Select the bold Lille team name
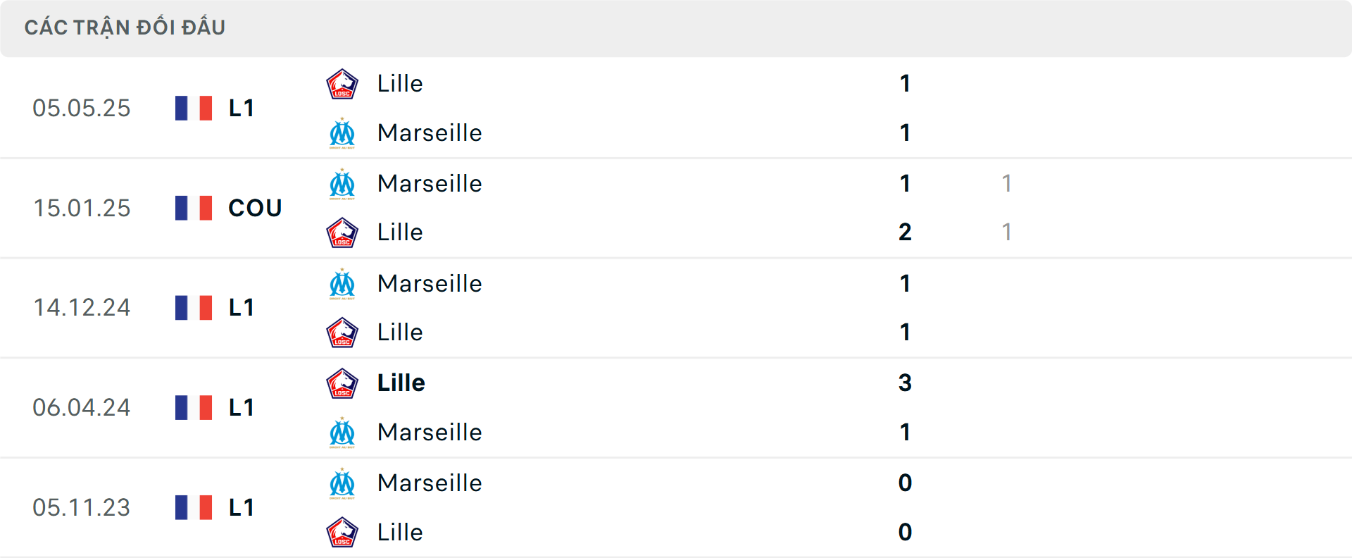Viewport: 1352px width, 558px height. [x=399, y=383]
